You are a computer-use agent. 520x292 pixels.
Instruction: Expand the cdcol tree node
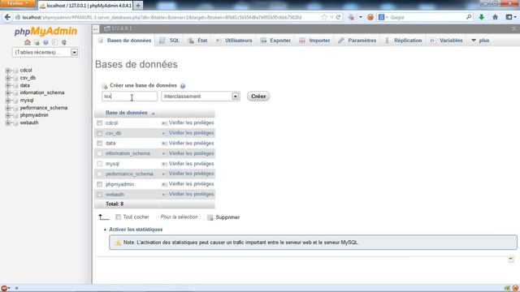(8, 71)
